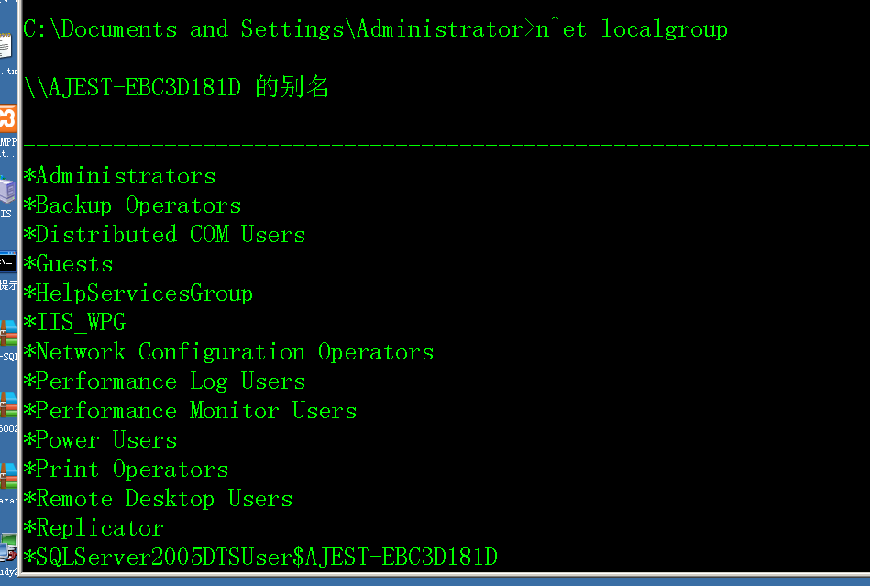Click the '*Administrators' group line
The height and width of the screenshot is (586, 870).
coord(120,176)
